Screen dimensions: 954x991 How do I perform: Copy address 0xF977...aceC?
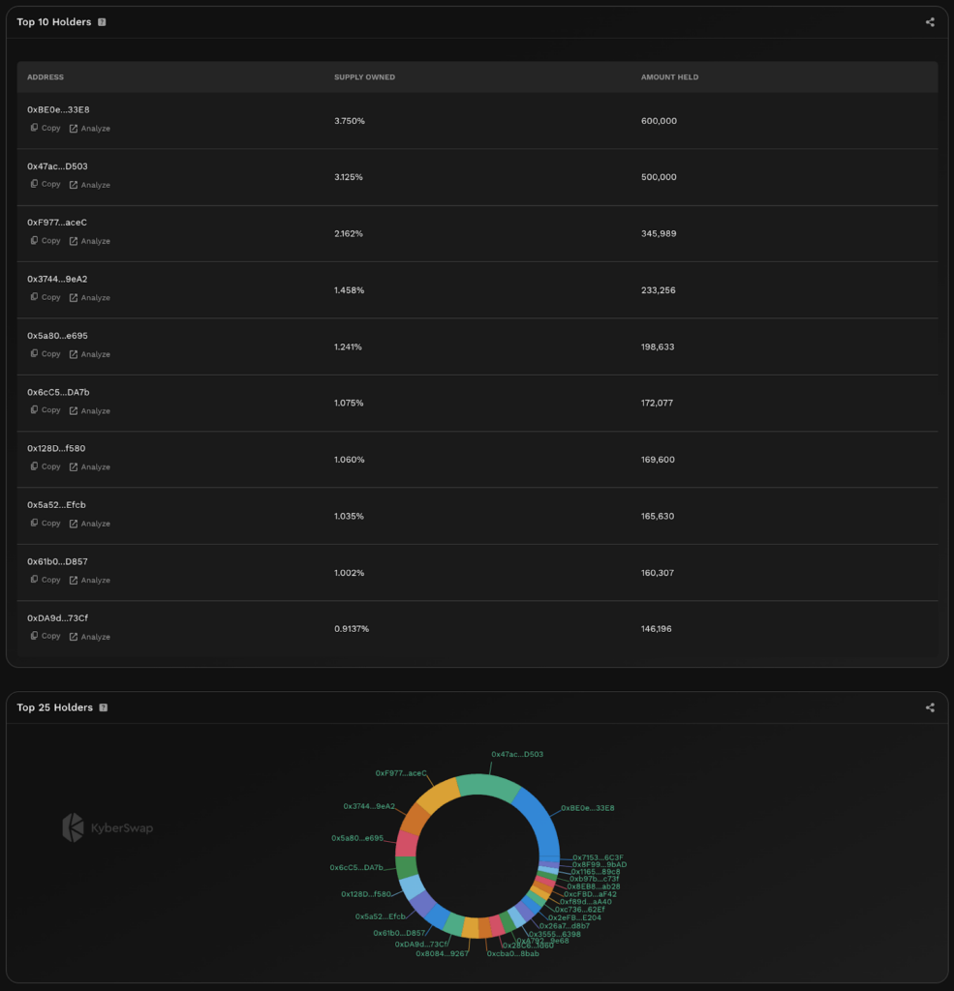click(46, 240)
